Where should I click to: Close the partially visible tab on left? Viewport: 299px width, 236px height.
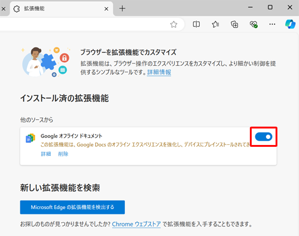4,9
